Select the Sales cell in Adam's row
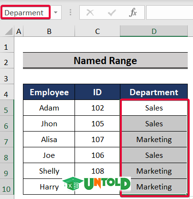This screenshot has height=199, width=193. point(154,108)
